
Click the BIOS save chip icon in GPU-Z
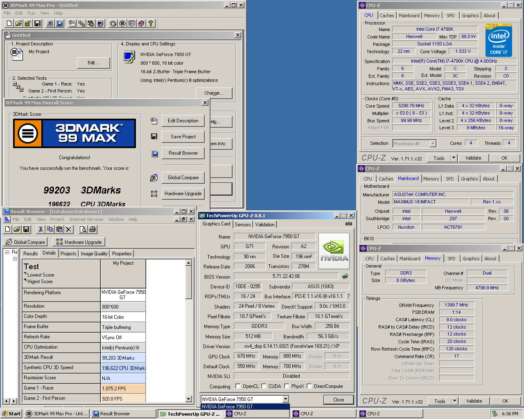345,276
